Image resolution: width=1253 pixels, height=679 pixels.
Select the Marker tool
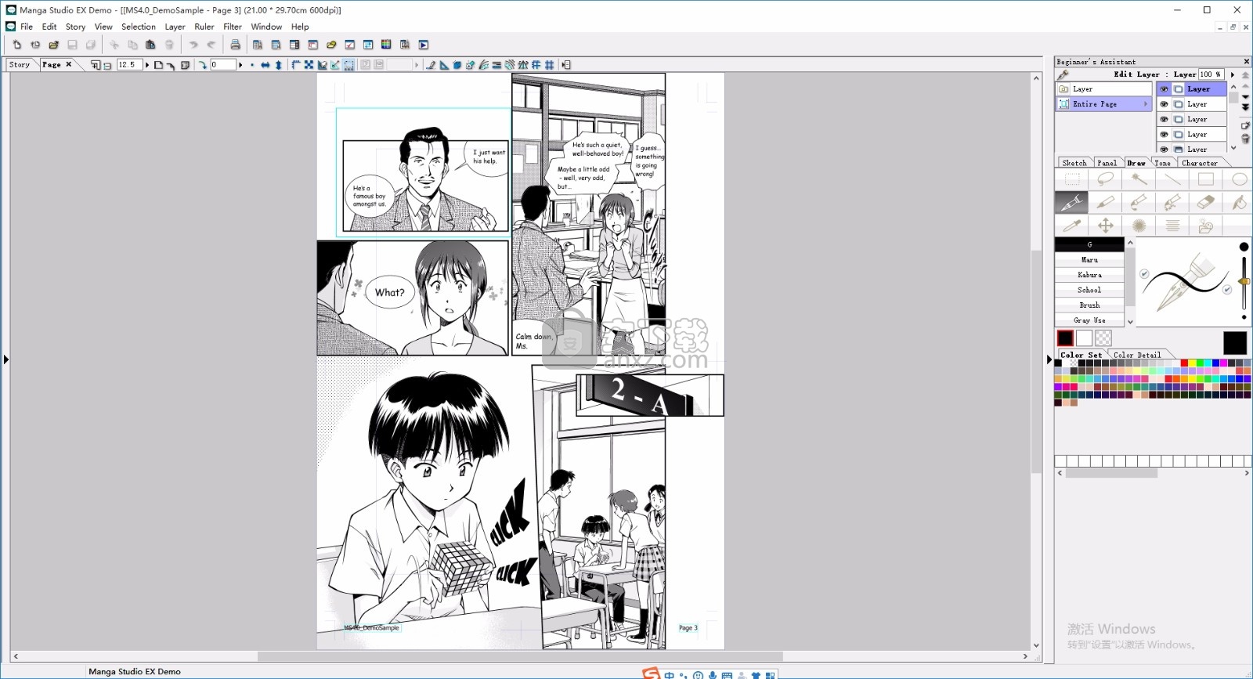coord(1105,203)
